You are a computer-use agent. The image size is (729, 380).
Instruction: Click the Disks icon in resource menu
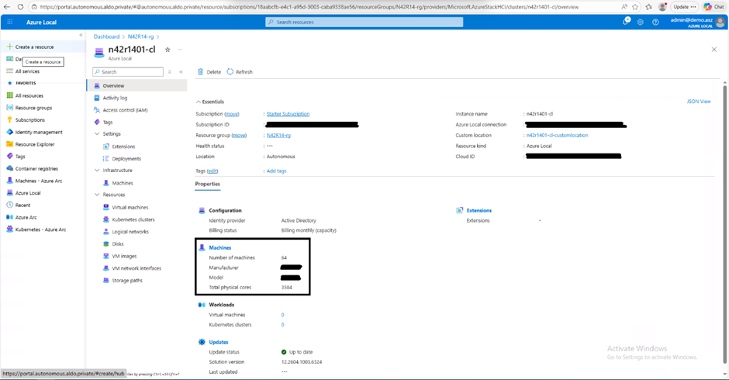coord(106,244)
